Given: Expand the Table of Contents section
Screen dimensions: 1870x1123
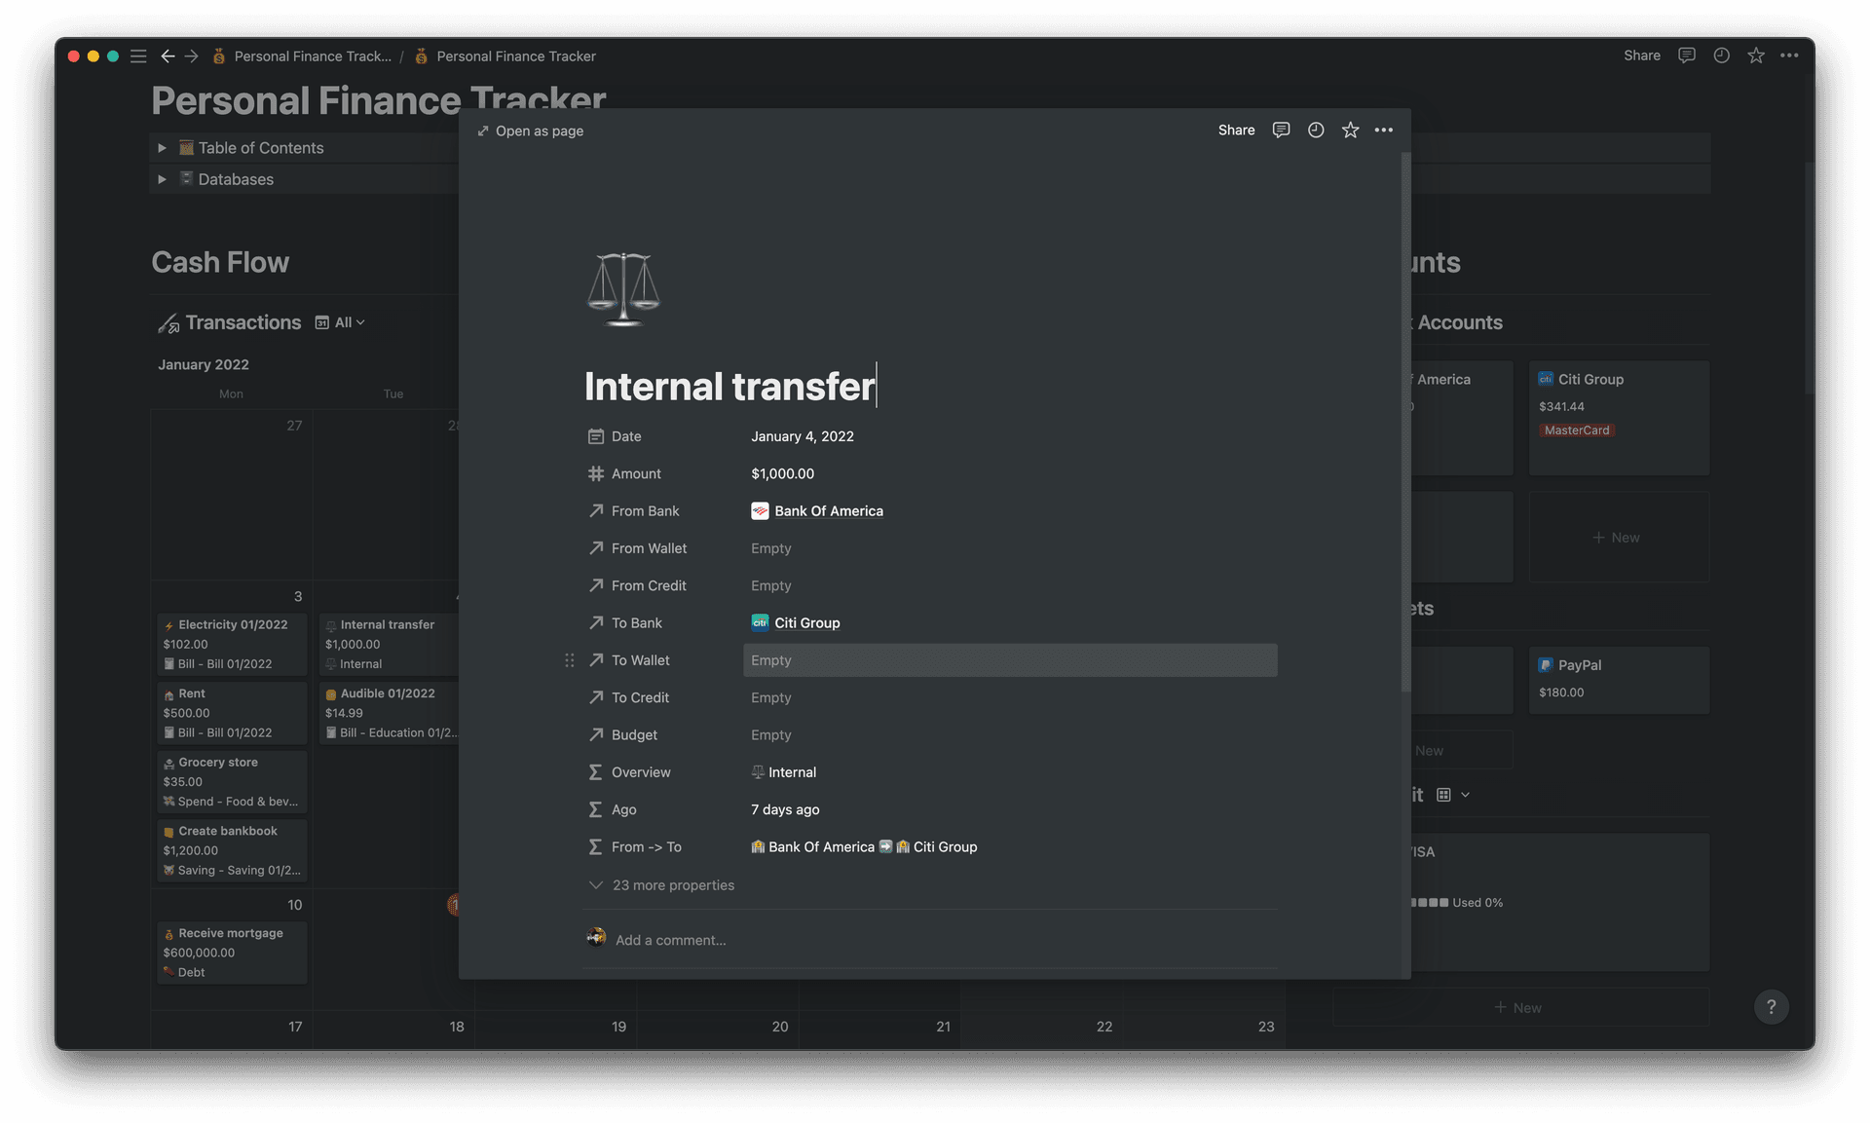Looking at the screenshot, I should (x=162, y=147).
